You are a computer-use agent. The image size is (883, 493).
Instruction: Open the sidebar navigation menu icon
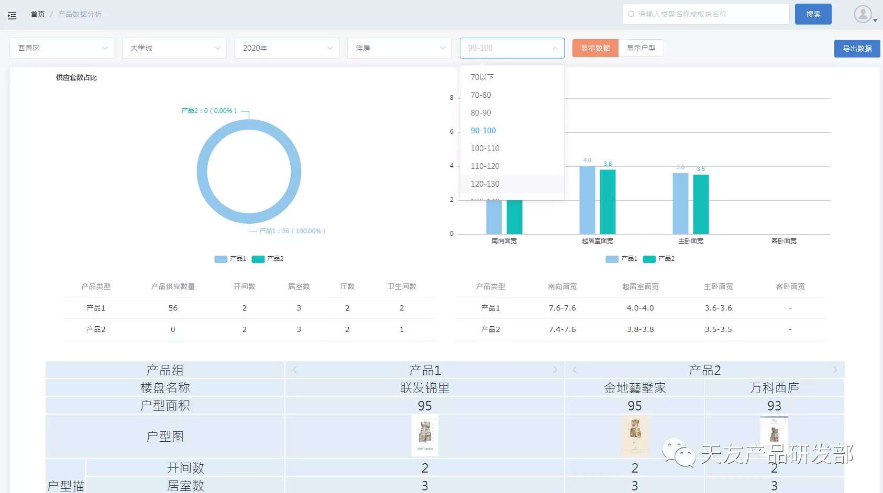point(12,15)
